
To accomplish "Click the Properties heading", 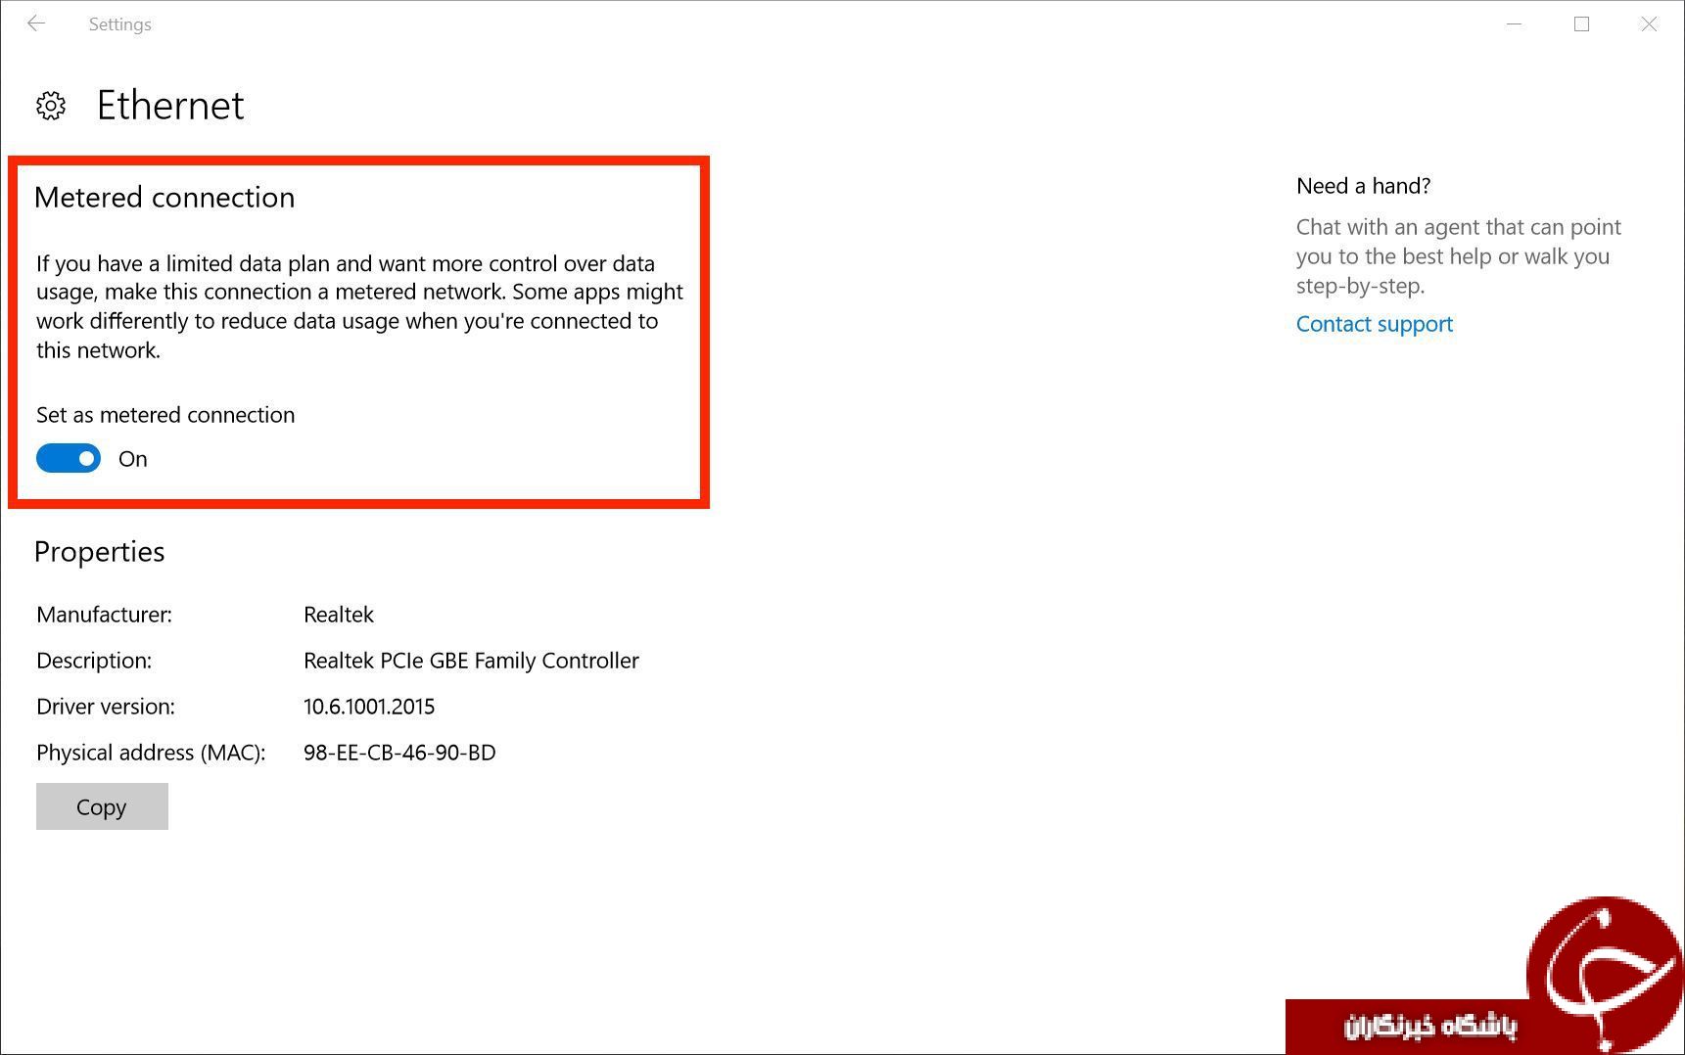I will pyautogui.click(x=99, y=552).
